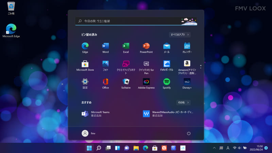The image size is (272, 153).
Task: Start Solitaire from pinned apps
Action: point(126,84)
